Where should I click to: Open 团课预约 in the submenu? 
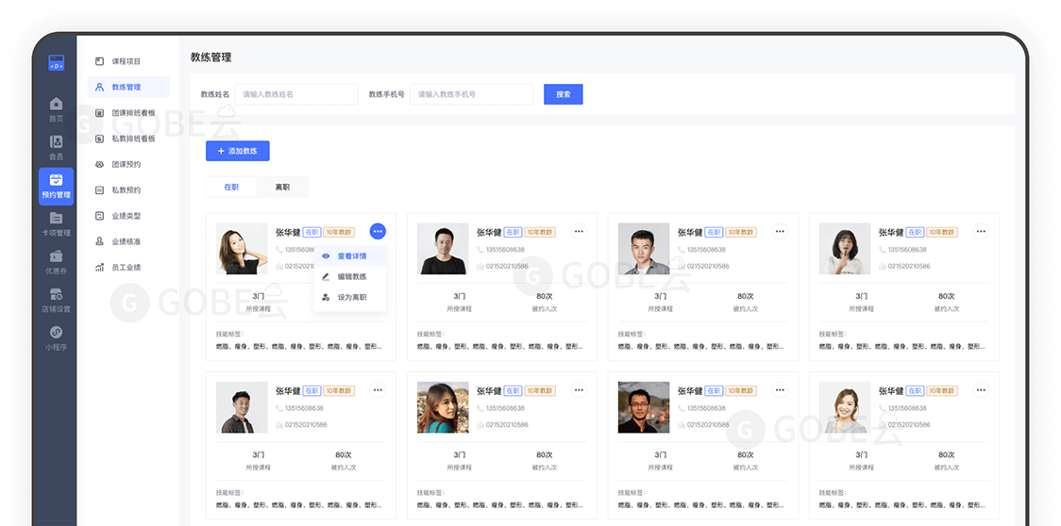click(x=127, y=164)
